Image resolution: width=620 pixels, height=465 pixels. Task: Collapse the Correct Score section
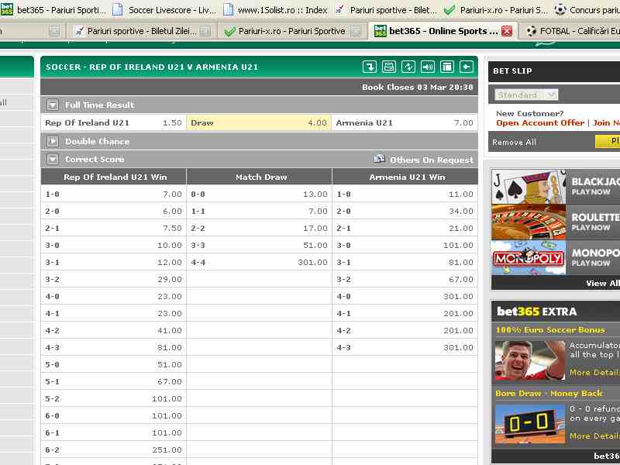pos(53,160)
